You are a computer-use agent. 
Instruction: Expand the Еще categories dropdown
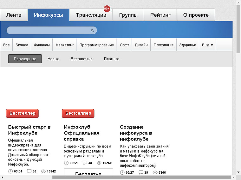point(207,45)
